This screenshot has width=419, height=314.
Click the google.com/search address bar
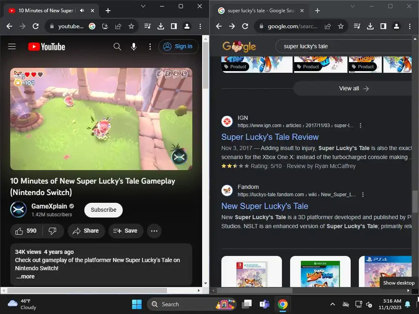[293, 26]
